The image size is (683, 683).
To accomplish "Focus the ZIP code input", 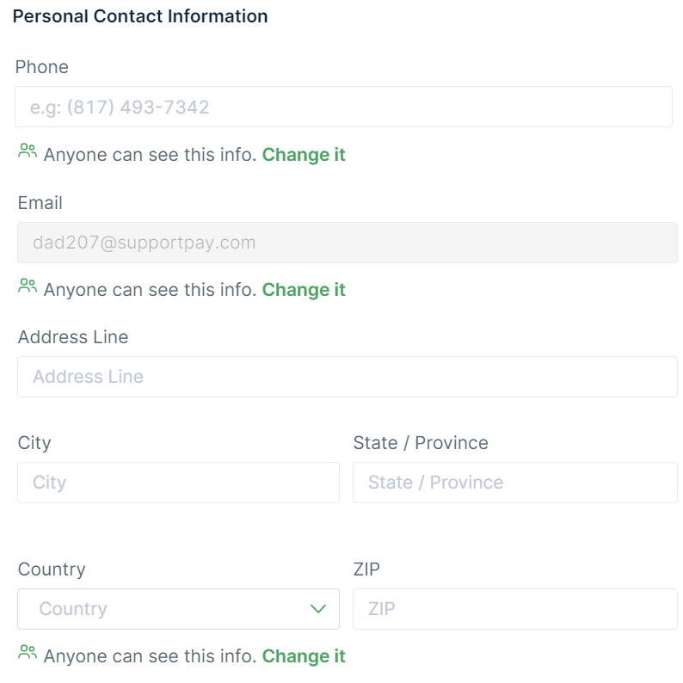I will click(514, 609).
